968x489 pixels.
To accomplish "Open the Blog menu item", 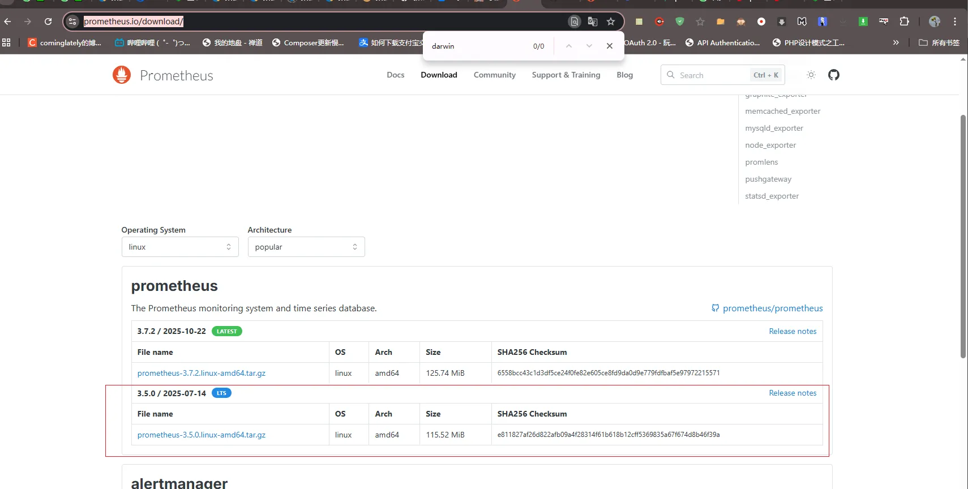I will click(625, 75).
